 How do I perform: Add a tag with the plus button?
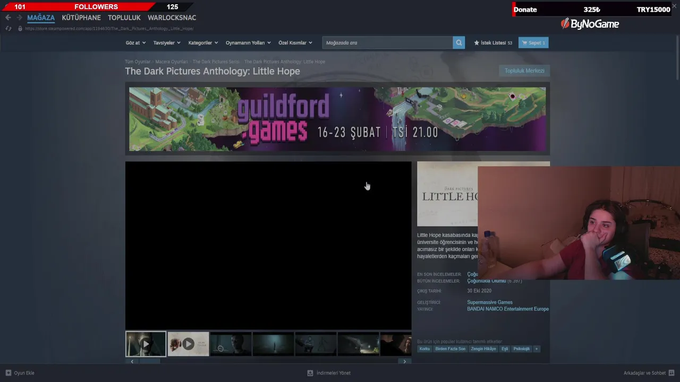pos(537,349)
